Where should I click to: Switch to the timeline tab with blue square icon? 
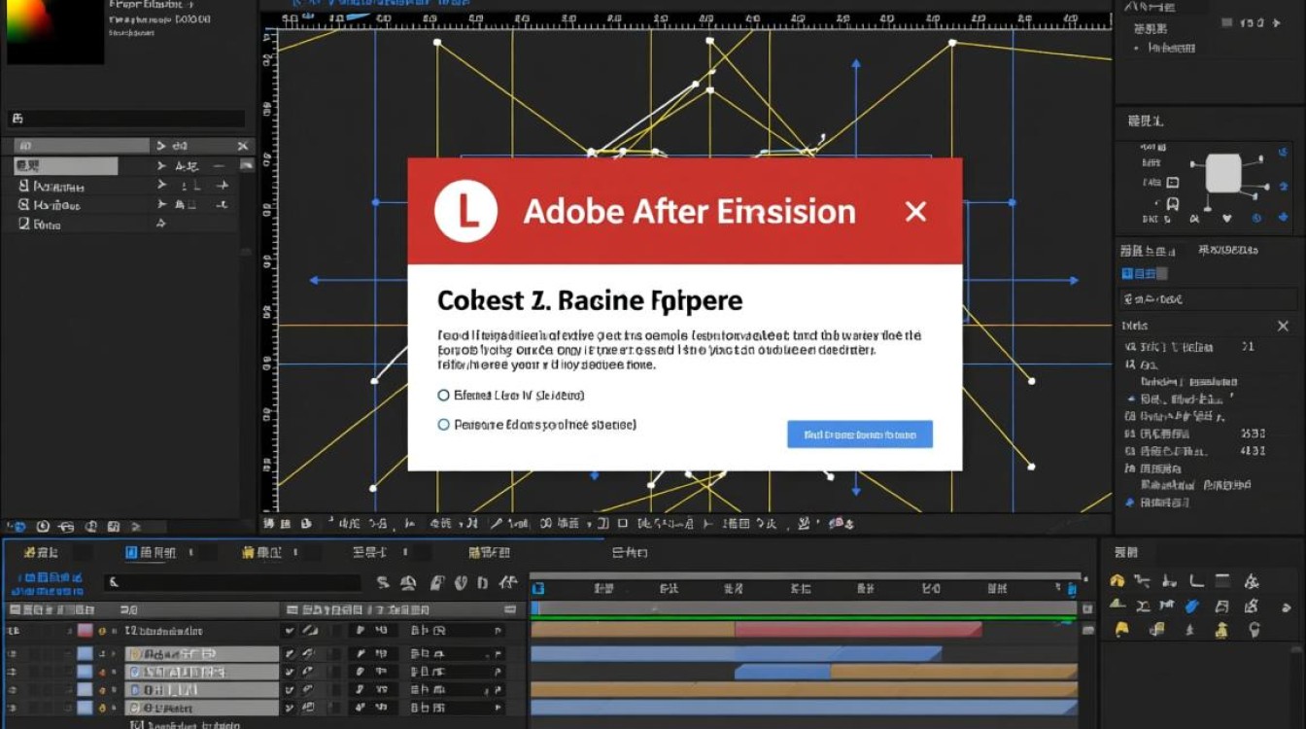(x=152, y=552)
